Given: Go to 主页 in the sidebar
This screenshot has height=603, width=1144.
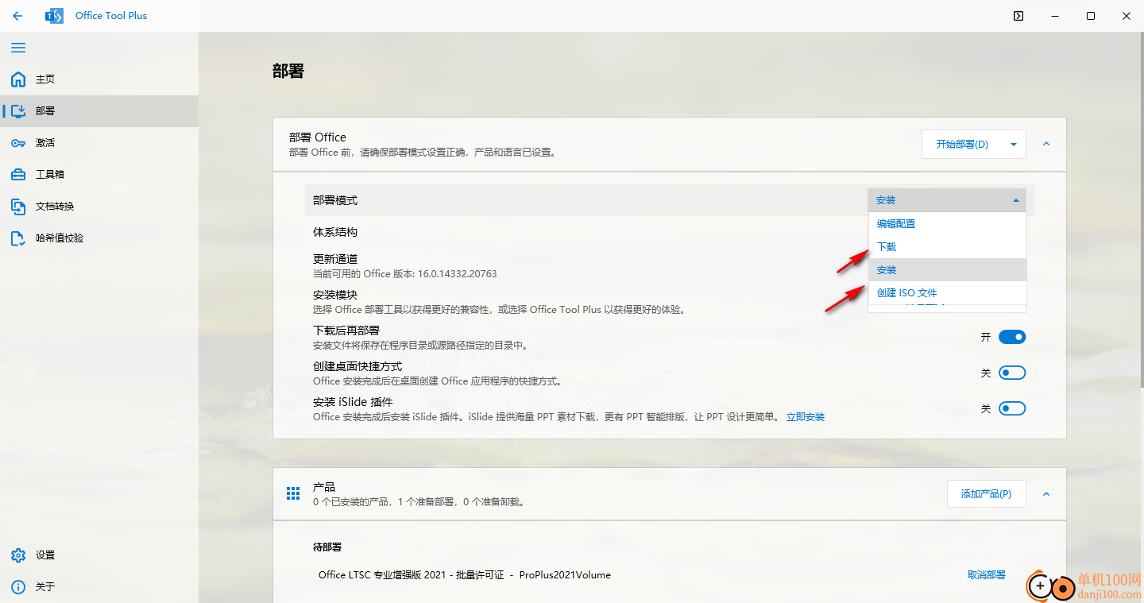Looking at the screenshot, I should click(x=99, y=79).
